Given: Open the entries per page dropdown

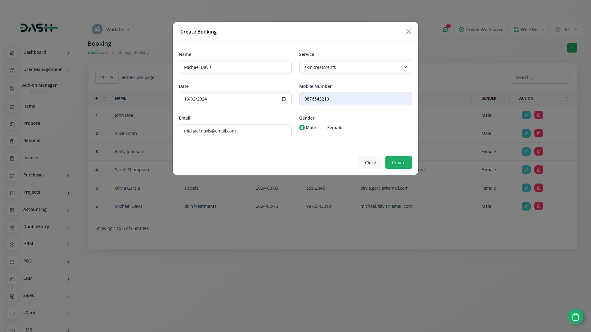Looking at the screenshot, I should (107, 77).
